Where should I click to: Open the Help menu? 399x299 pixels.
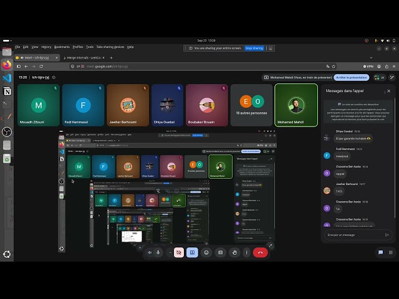130,47
